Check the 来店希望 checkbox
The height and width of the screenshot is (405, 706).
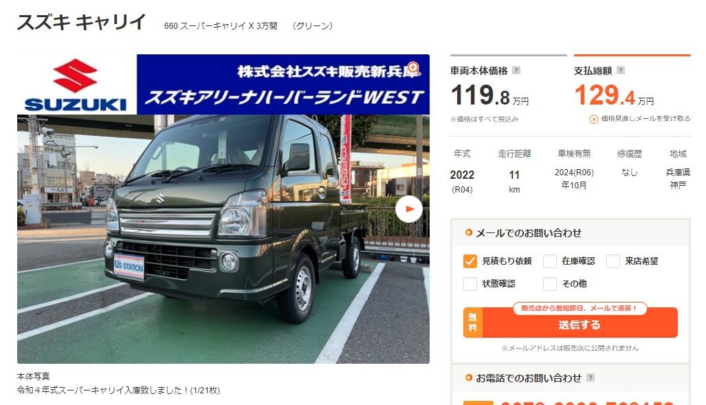tap(613, 261)
